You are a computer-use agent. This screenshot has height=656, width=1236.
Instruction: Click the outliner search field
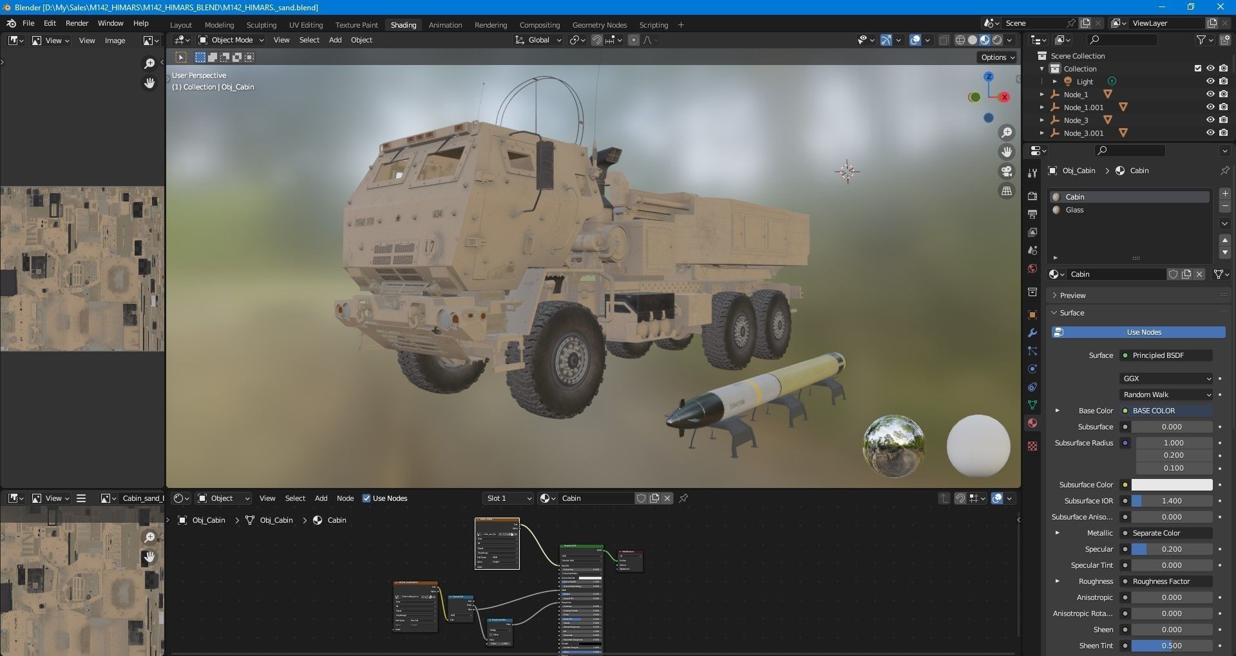[1122, 40]
